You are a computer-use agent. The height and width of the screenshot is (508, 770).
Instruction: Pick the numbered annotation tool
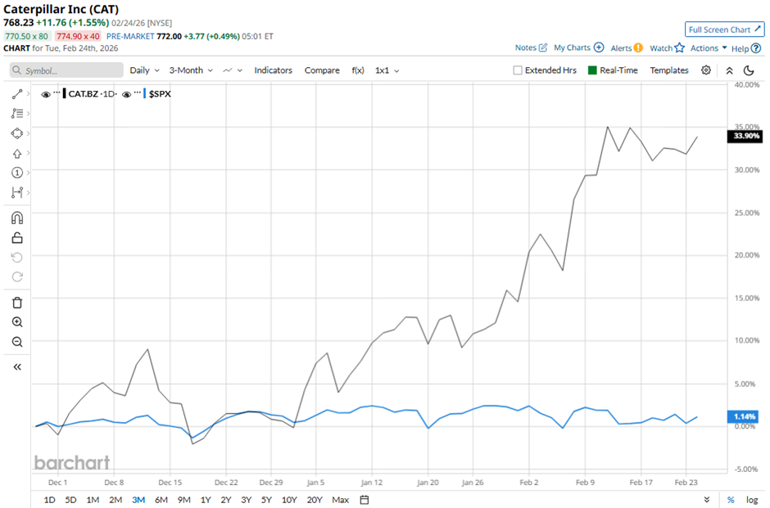17,173
